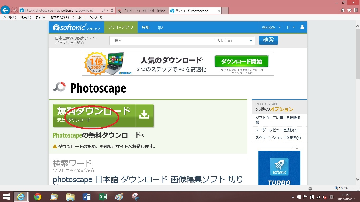Click the page scrollbar up arrow
Viewport: 360px width, 202px height.
358,26
